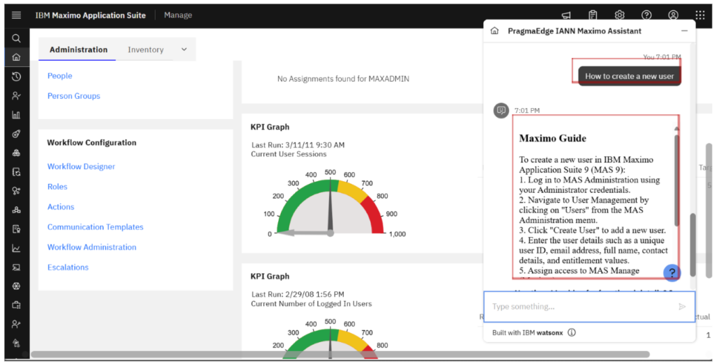Minimize the PragmaEdge IANN Maximo Assistant panel
This screenshot has width=714, height=363.
tap(685, 31)
